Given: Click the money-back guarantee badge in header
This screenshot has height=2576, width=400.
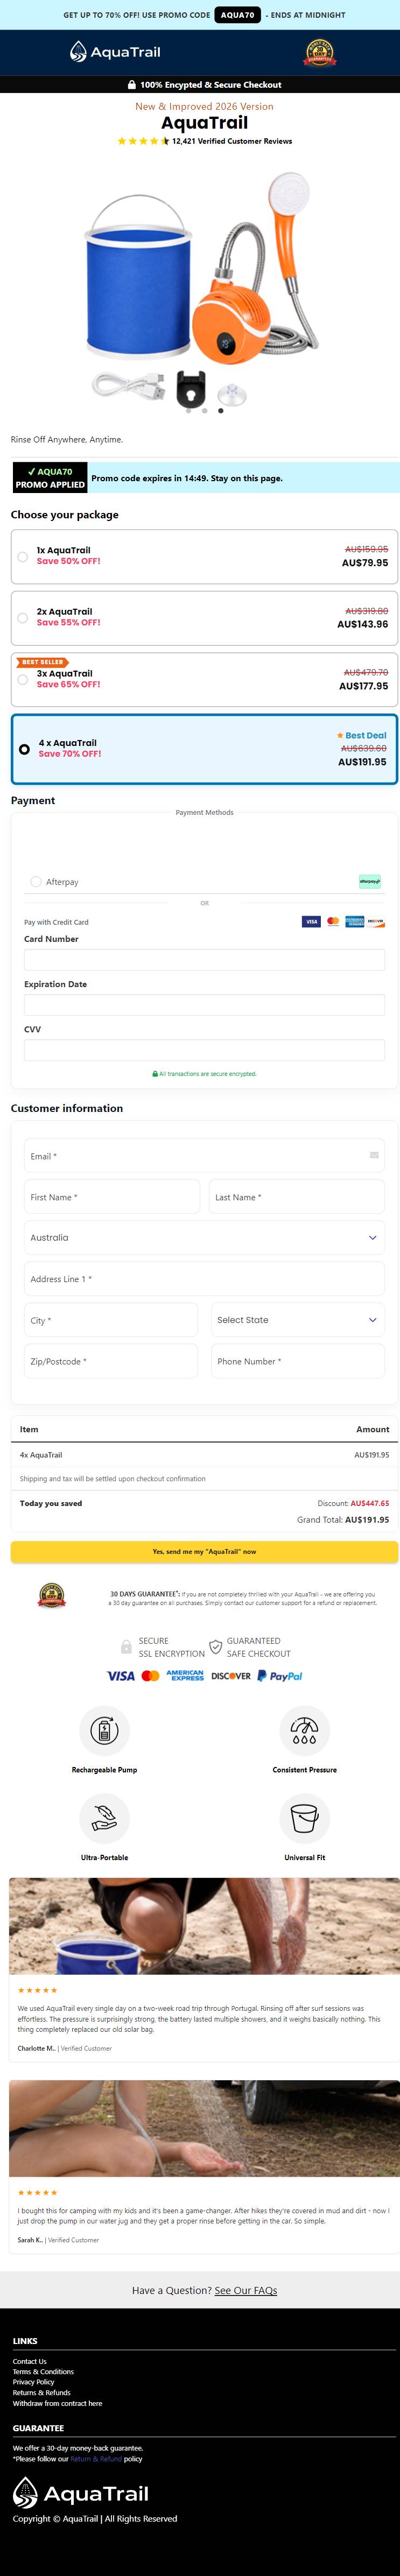Looking at the screenshot, I should point(320,52).
